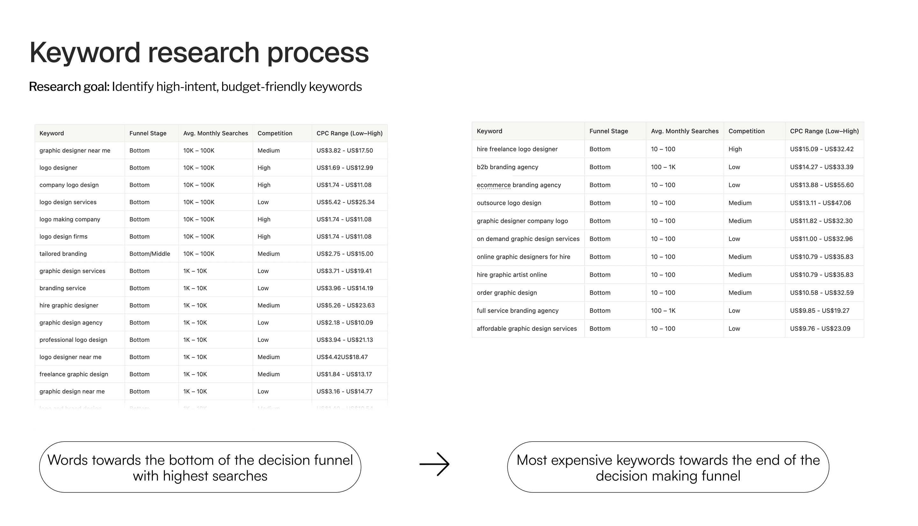The image size is (918, 526).
Task: Select the US$4.42US$18.47 CPC cell
Action: pos(342,357)
